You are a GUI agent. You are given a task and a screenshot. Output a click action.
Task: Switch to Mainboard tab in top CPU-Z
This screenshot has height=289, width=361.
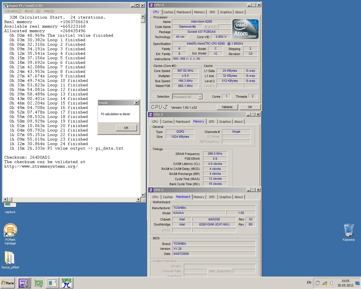(184, 12)
